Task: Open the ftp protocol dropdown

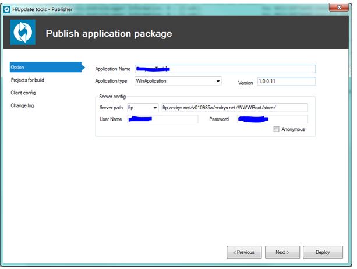Action: click(143, 108)
